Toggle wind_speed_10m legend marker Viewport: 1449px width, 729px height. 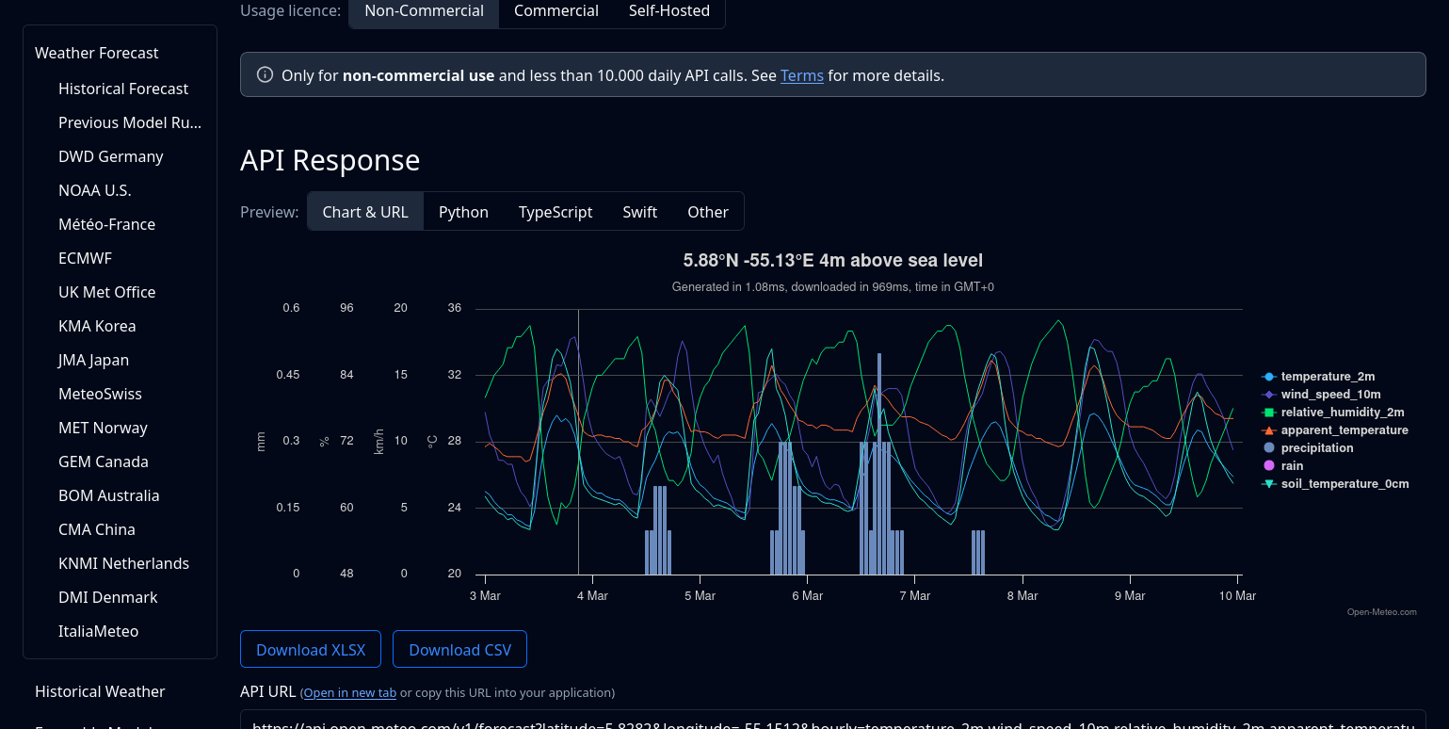(1269, 395)
